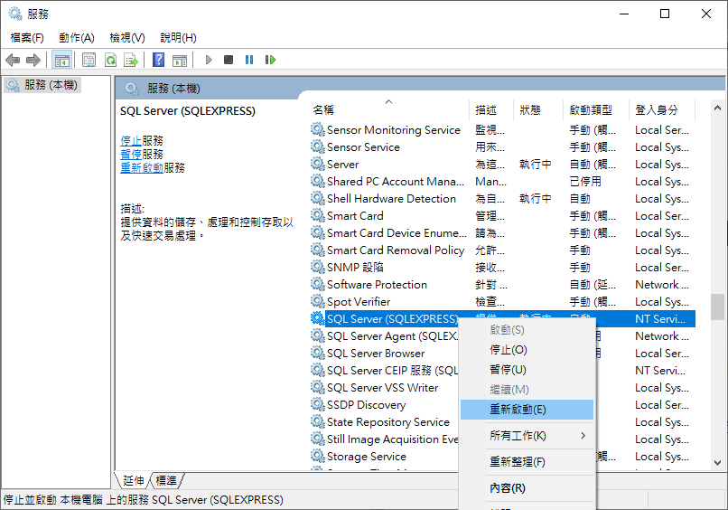Sort by the 名稱 column header
The height and width of the screenshot is (510, 728).
[389, 110]
